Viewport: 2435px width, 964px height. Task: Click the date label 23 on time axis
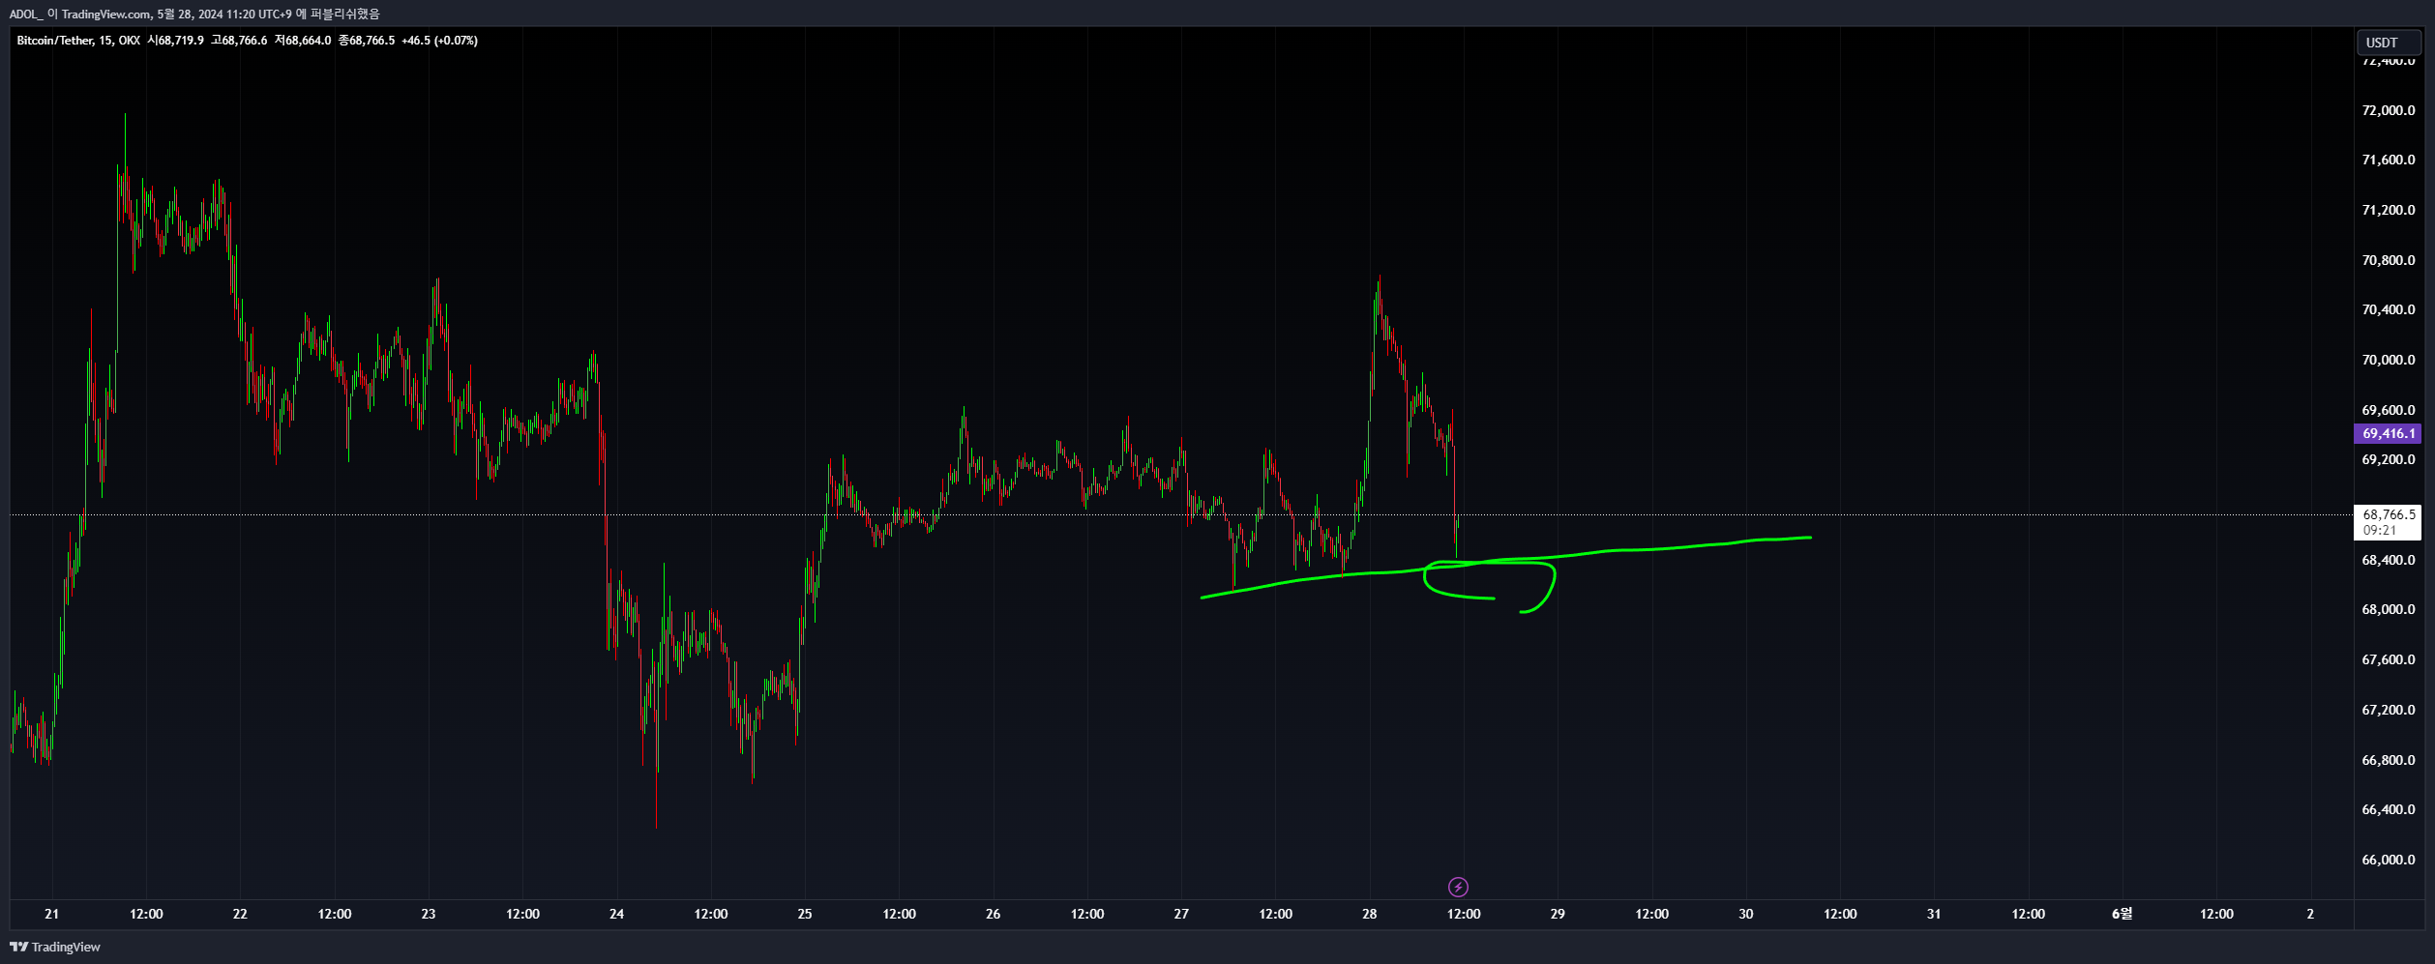pos(429,914)
